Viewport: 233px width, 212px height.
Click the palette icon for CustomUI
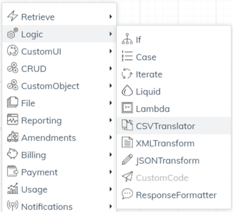click(x=12, y=51)
